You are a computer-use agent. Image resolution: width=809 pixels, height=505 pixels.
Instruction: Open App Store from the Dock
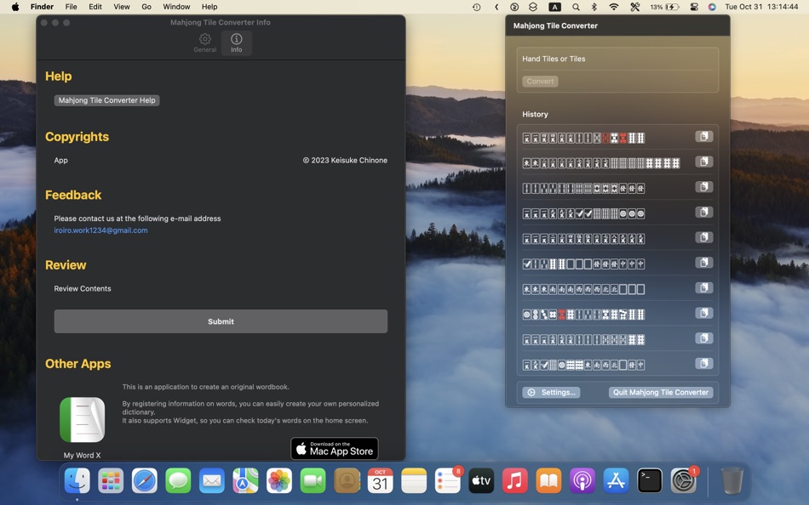[616, 481]
